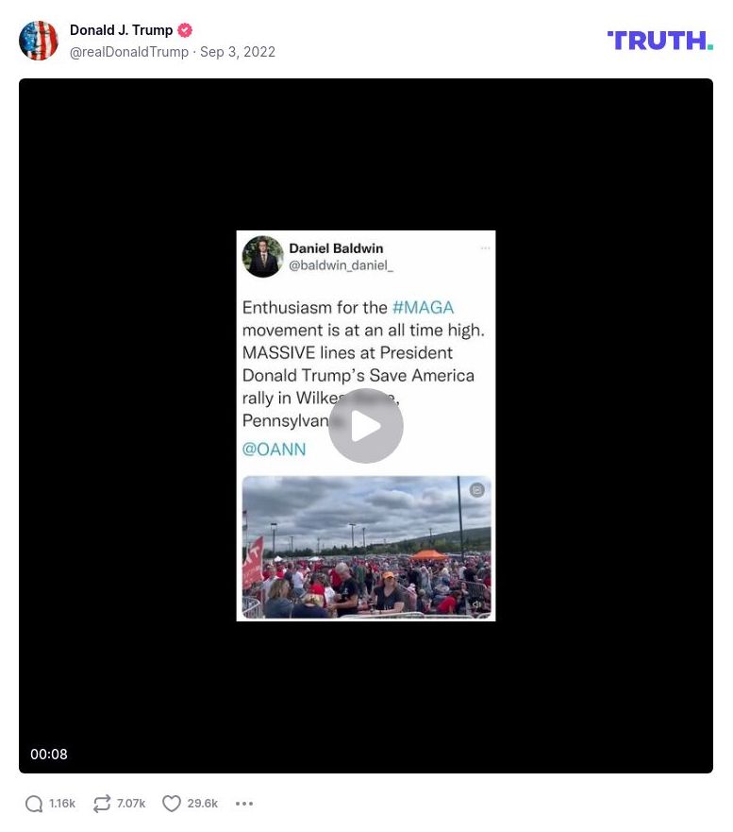The image size is (733, 832).
Task: Click the ReTruth repost icon
Action: pos(102,804)
